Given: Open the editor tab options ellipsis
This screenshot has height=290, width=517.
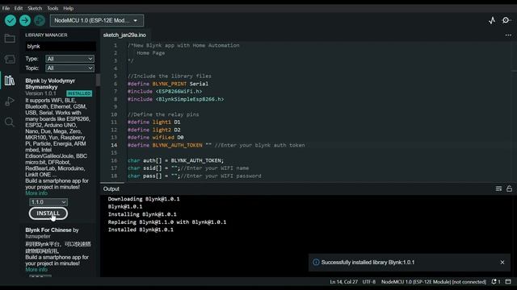Looking at the screenshot, I should coord(508,35).
